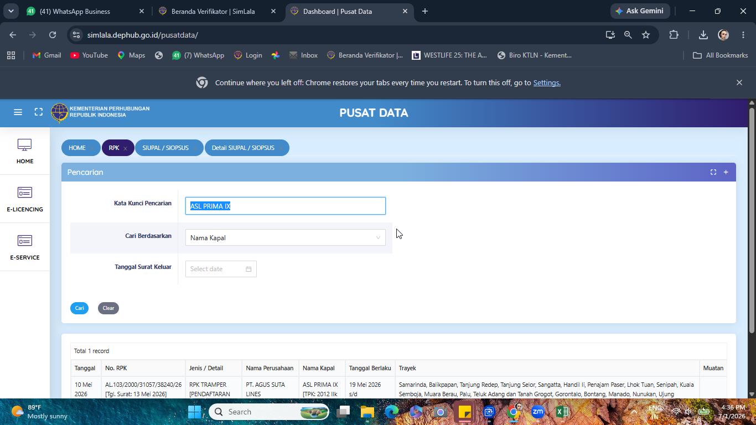Click the install app icon in address bar
Viewport: 756px width, 425px height.
[610, 35]
